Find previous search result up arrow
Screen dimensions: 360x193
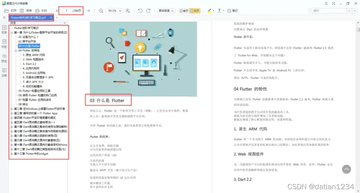point(349,11)
